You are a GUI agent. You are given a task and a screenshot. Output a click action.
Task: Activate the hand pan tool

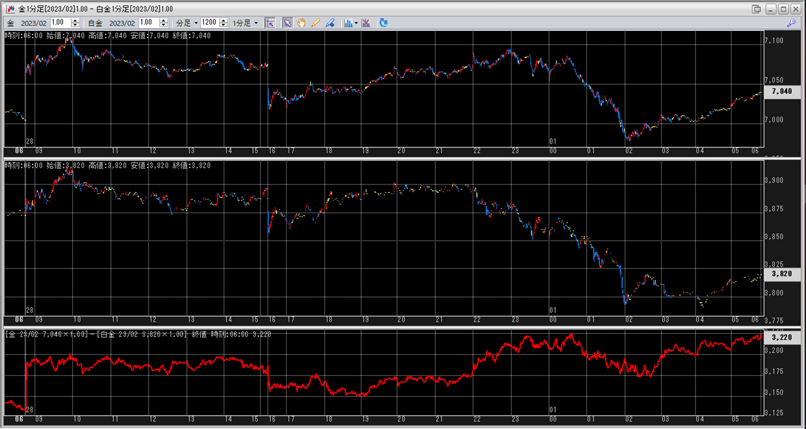(301, 23)
